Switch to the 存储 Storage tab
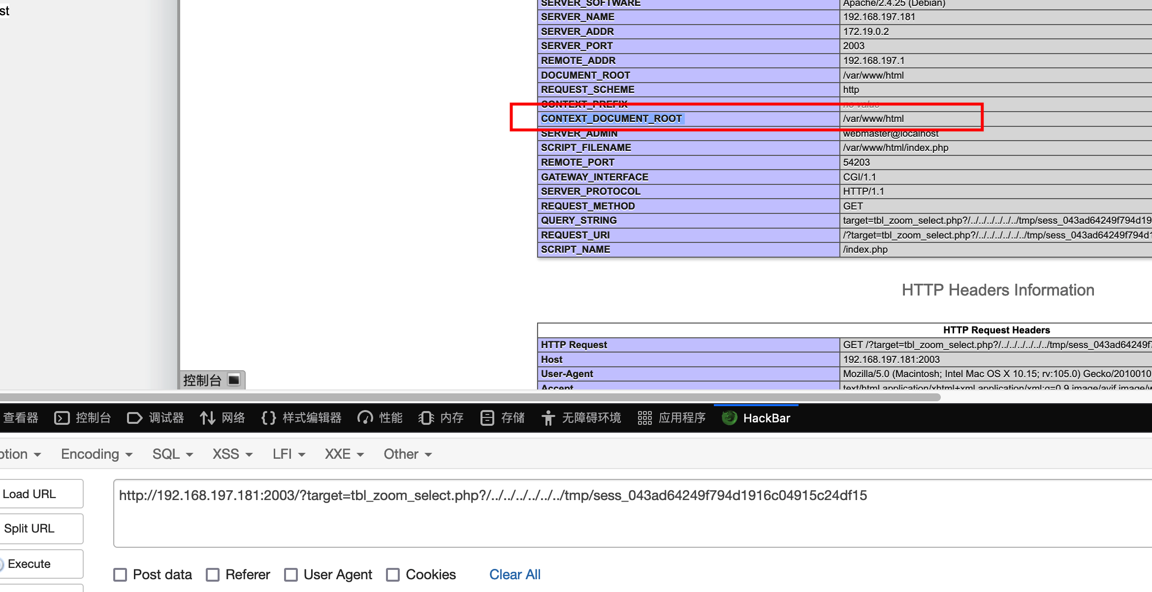 [503, 418]
